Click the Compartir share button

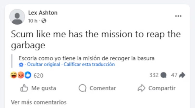pos(157,88)
